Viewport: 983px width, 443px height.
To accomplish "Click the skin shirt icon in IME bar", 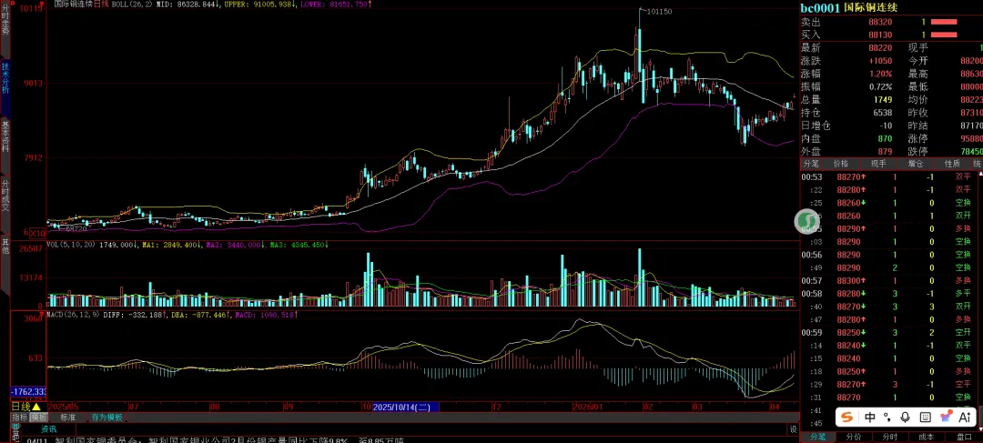I will (946, 417).
